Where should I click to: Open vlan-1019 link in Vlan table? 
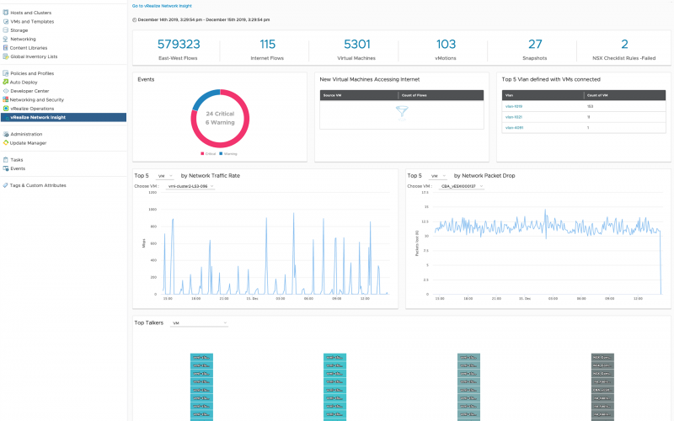[514, 107]
